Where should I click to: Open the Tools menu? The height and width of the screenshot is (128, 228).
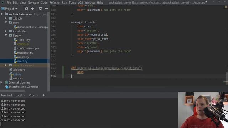72,2
